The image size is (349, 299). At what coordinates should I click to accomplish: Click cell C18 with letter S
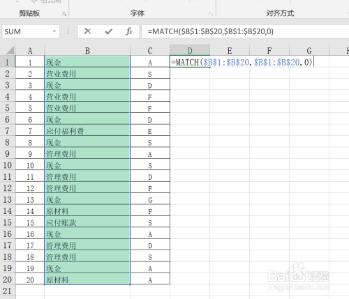[x=150, y=256]
